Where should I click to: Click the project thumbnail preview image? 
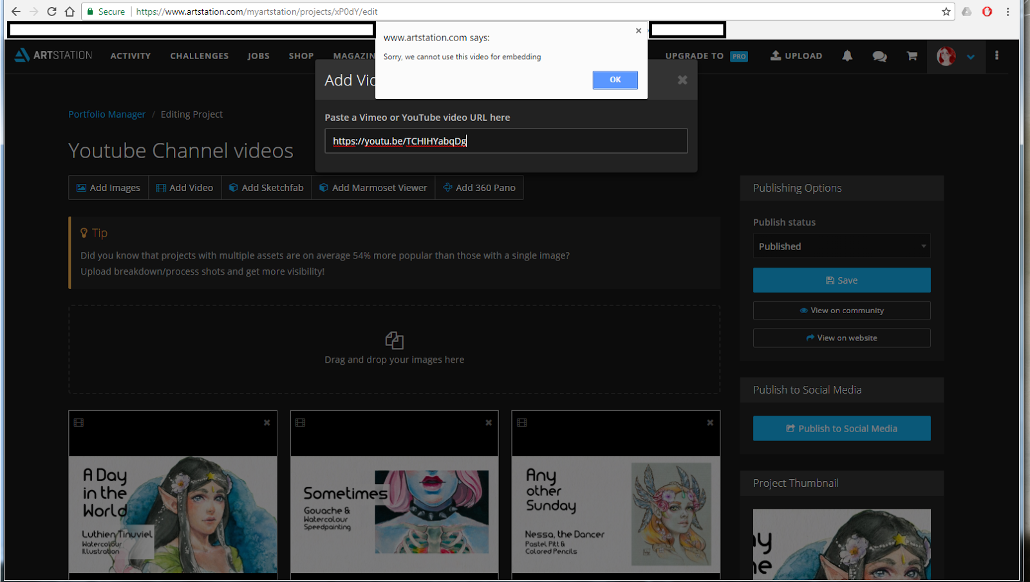click(842, 545)
